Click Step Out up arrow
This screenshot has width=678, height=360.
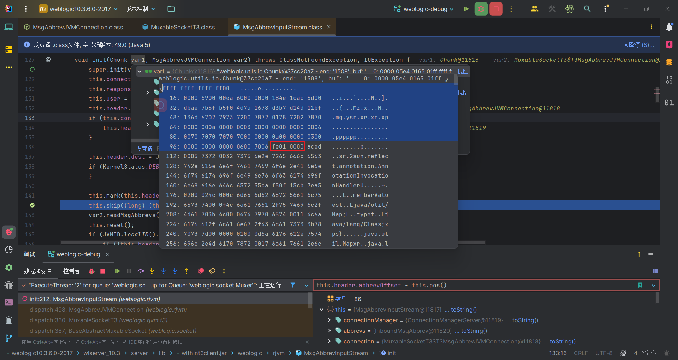point(186,271)
